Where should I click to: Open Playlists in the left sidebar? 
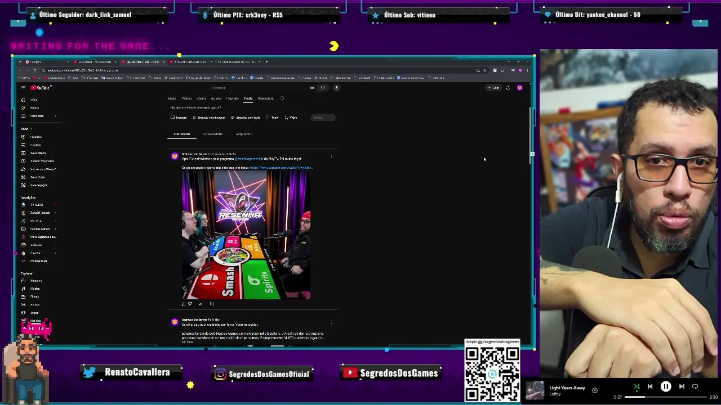(x=35, y=145)
